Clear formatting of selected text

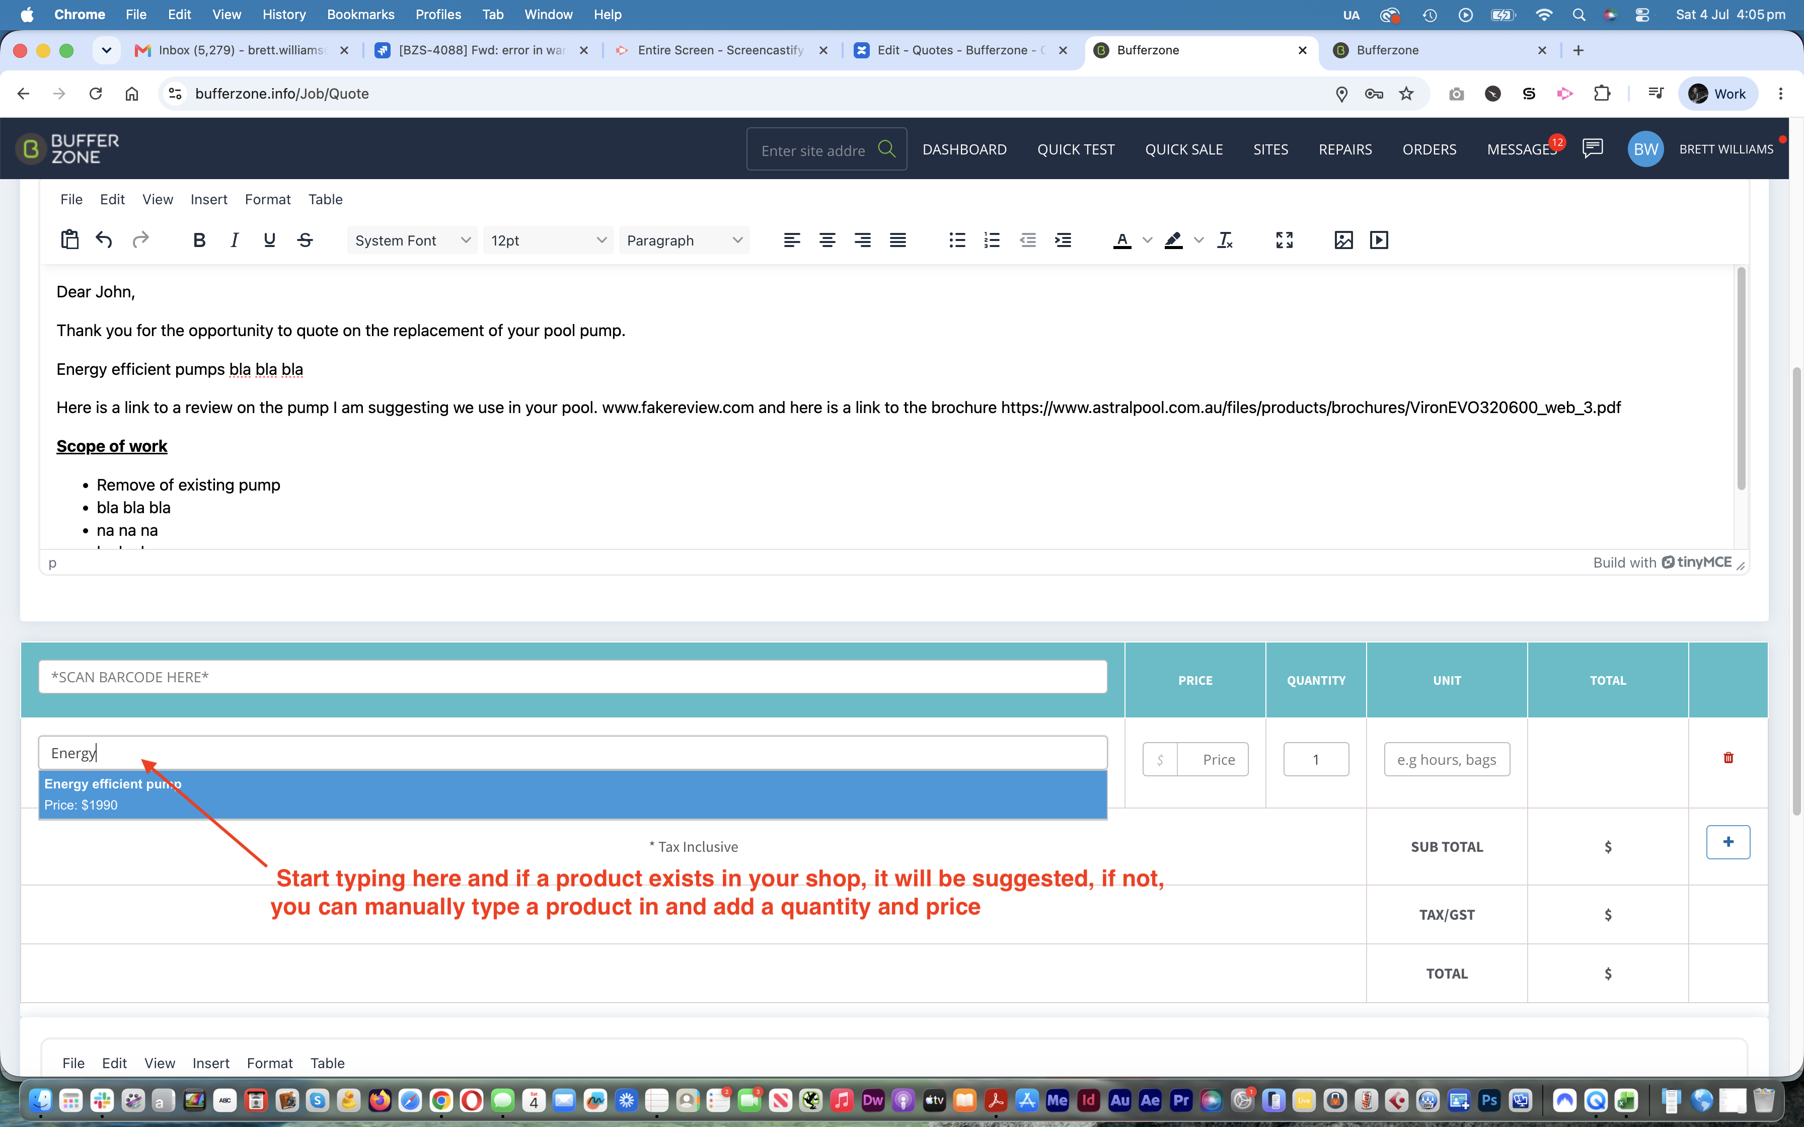click(1225, 240)
